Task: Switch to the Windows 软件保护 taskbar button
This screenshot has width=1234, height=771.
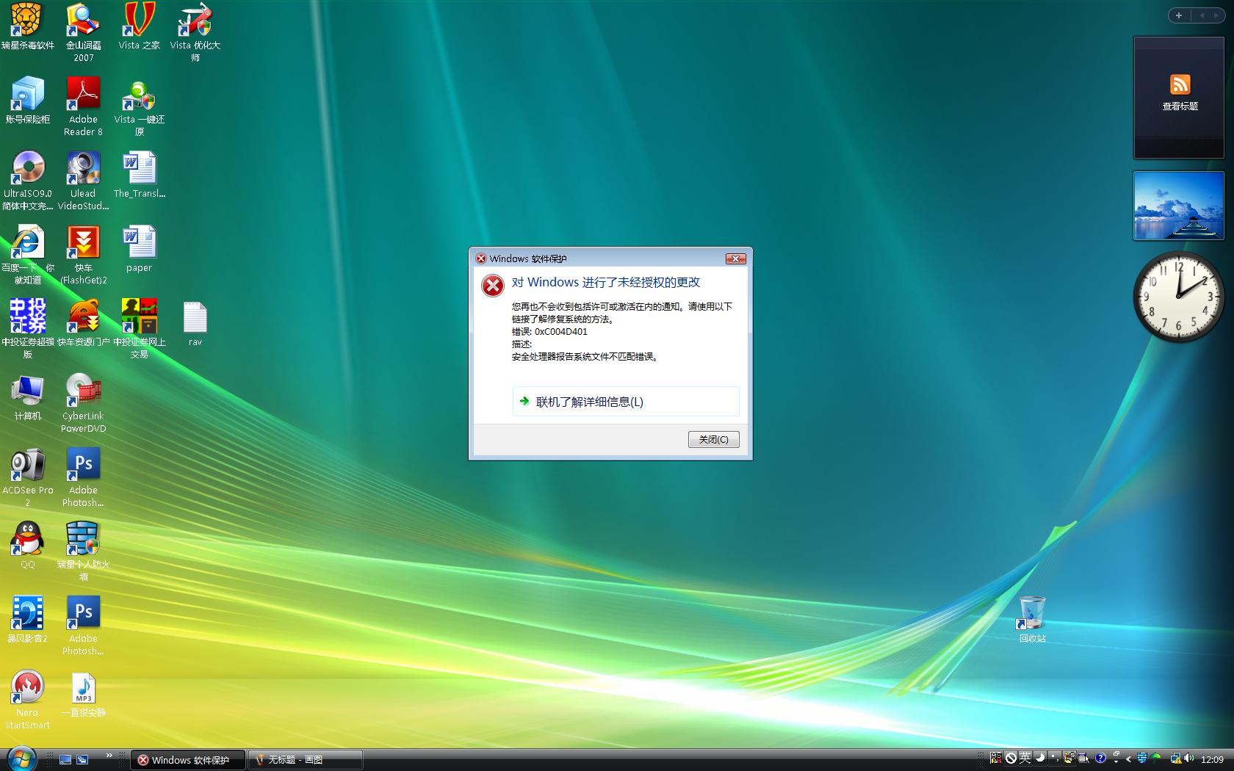Action: (189, 760)
